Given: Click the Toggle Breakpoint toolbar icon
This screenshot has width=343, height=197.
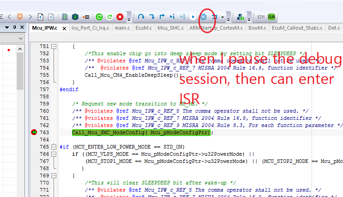Looking at the screenshot, I should pos(86,17).
